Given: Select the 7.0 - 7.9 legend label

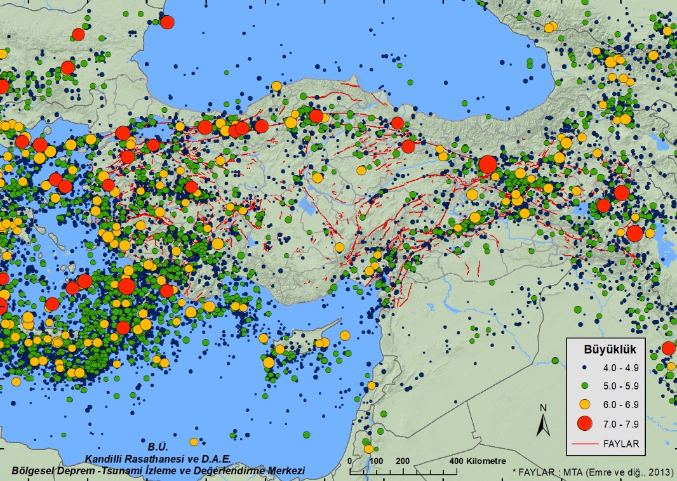Looking at the screenshot, I should pyautogui.click(x=620, y=423).
